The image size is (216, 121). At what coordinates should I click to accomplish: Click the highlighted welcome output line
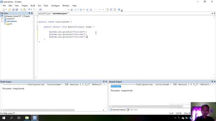[x=116, y=86]
